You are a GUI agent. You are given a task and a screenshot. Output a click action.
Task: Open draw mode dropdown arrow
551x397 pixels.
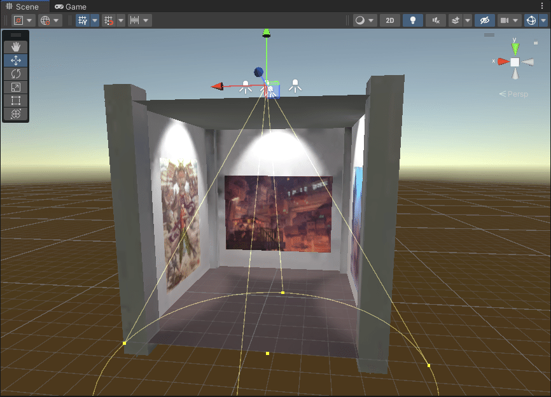click(372, 20)
